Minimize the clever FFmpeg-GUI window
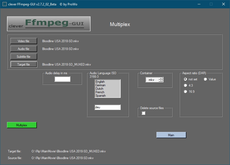The height and width of the screenshot is (165, 230). tap(199, 4)
